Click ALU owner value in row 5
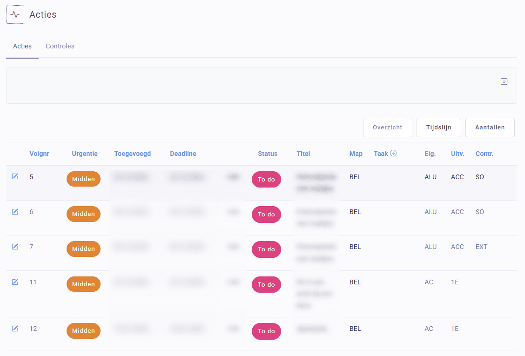This screenshot has width=525, height=356. 431,177
